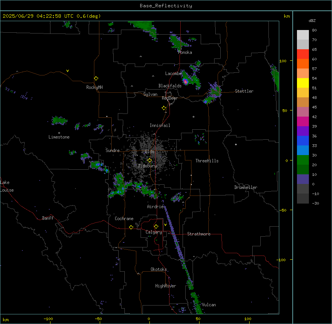Click the dBZ legend heading
Viewport: 332px width, 324px height.
[312, 20]
